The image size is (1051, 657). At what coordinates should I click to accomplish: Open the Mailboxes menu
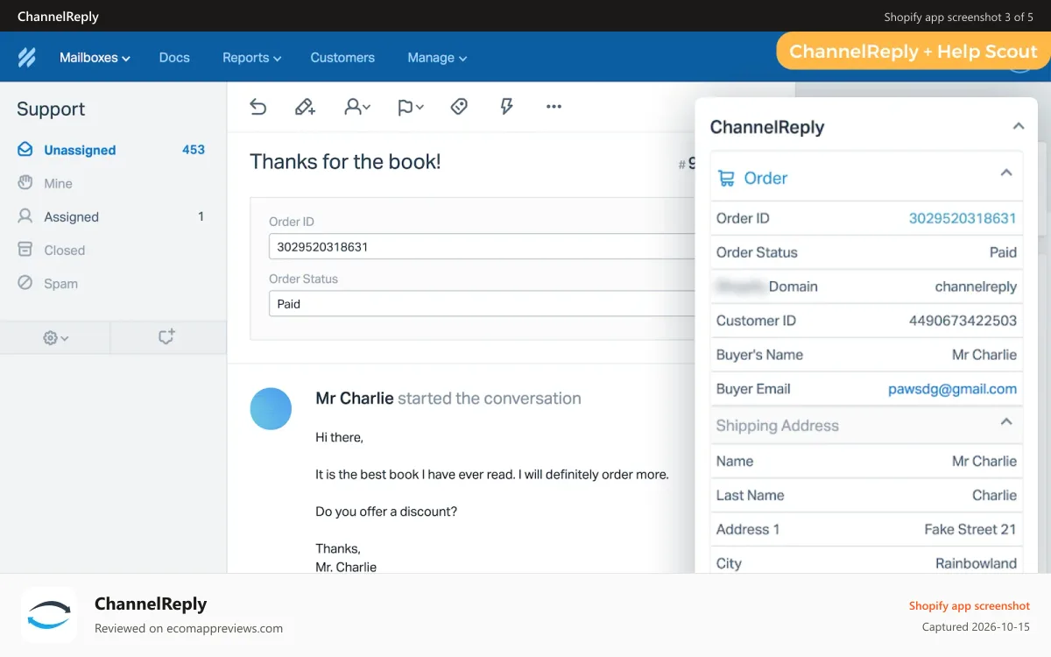95,58
